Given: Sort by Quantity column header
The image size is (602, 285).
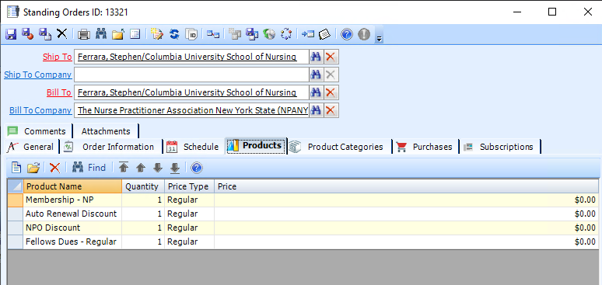Looking at the screenshot, I should coord(143,186).
